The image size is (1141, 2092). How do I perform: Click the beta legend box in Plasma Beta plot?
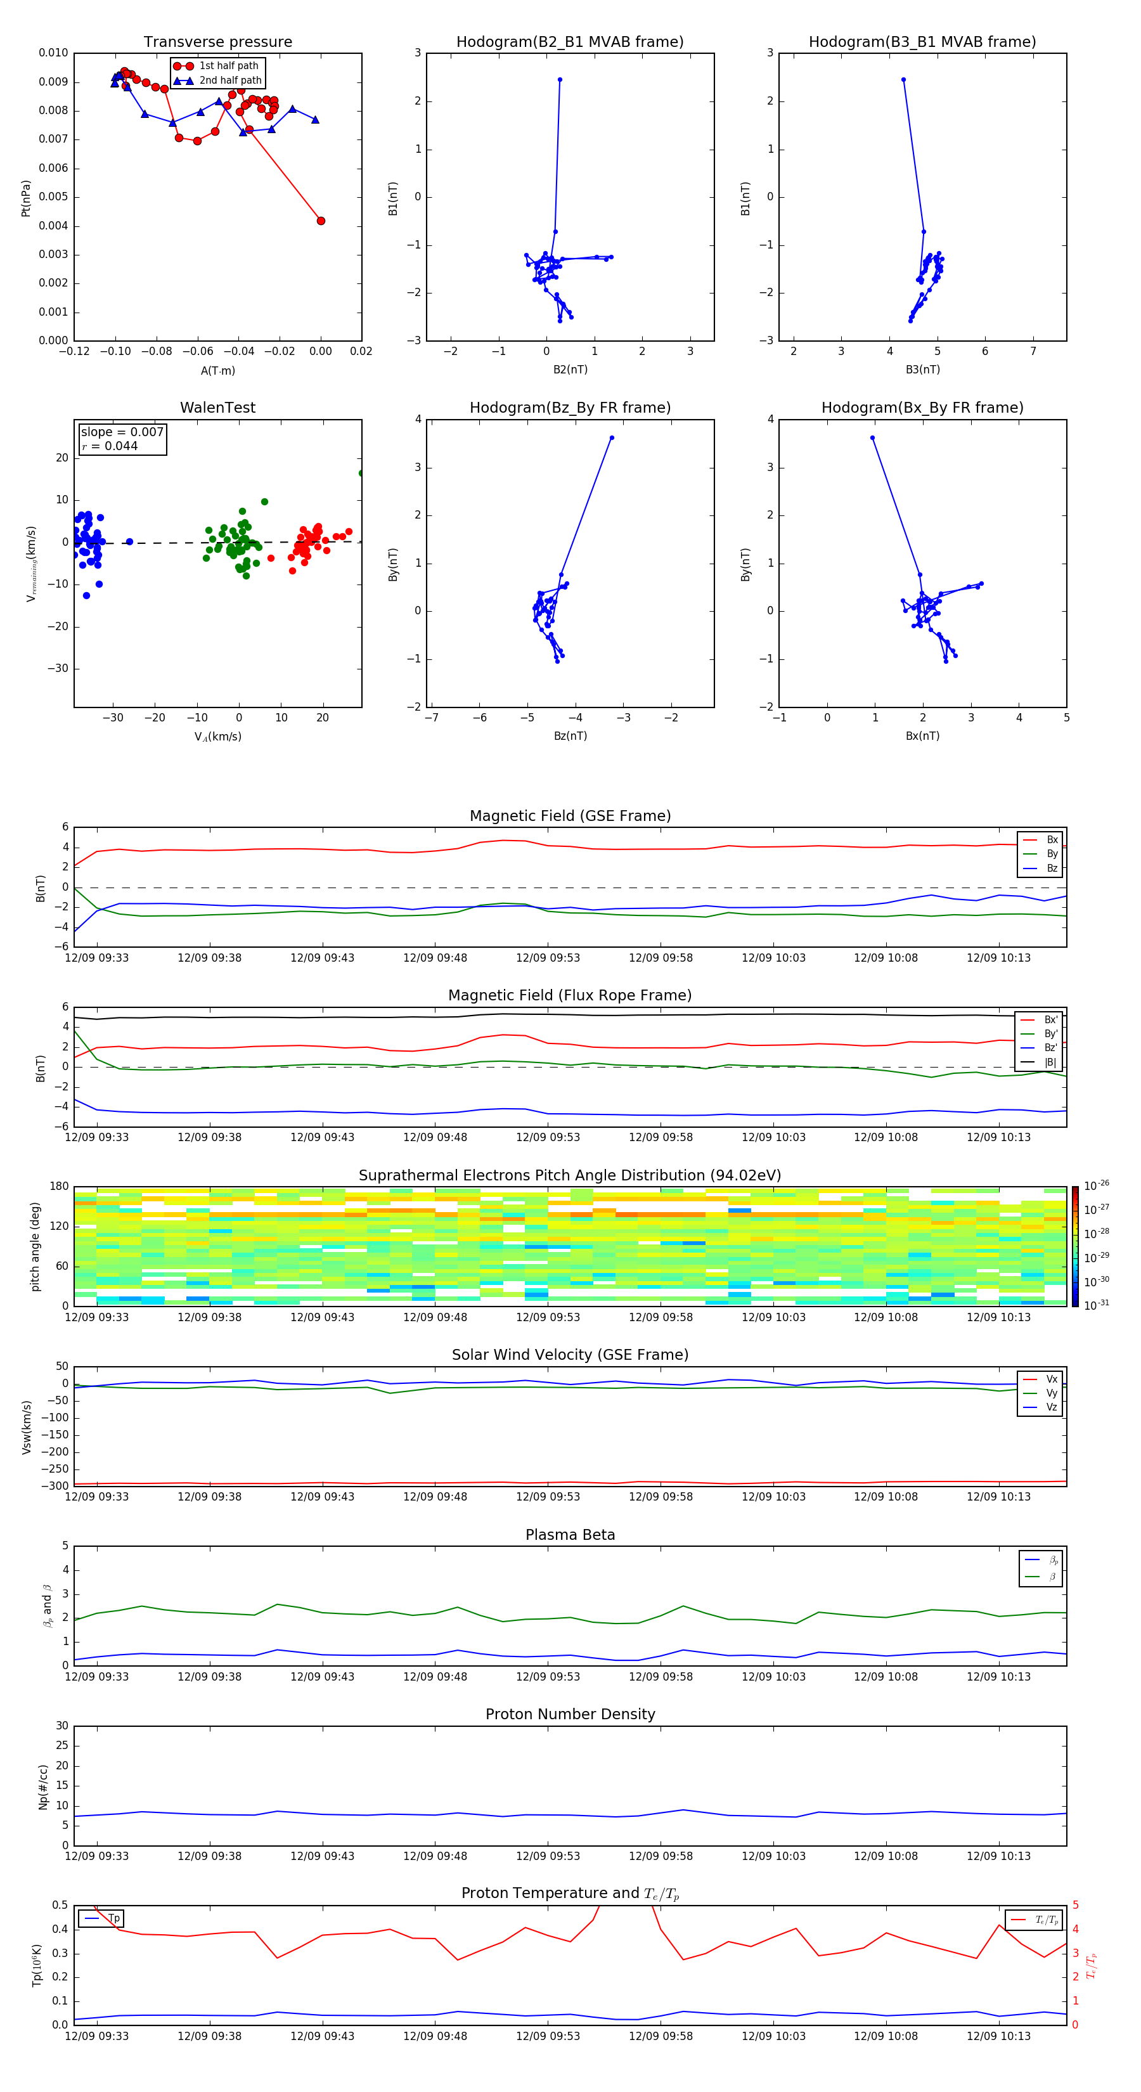click(1041, 1568)
